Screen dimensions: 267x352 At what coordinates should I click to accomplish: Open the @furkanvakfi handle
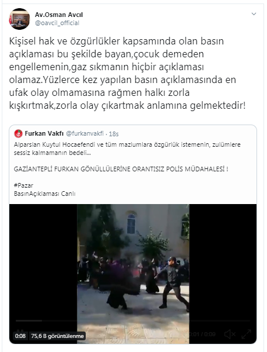85,133
